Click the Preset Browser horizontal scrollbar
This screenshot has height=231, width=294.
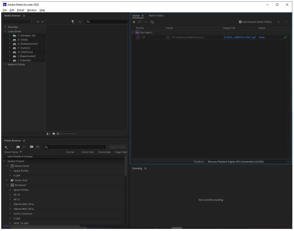(x=42, y=226)
